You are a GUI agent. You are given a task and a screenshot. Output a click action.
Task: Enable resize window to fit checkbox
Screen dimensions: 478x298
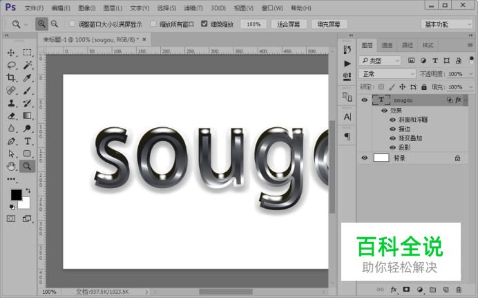(x=73, y=24)
